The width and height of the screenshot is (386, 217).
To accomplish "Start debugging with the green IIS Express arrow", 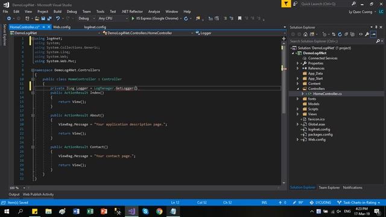I will click(x=133, y=19).
